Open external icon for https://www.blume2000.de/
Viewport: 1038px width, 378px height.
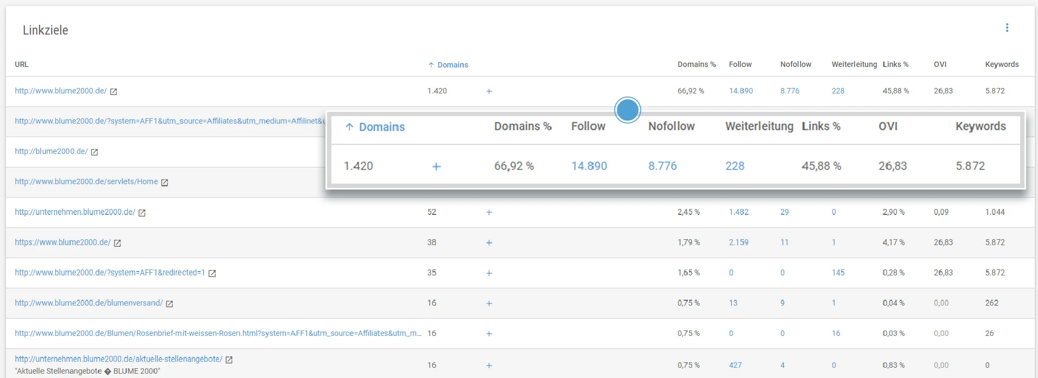(117, 243)
